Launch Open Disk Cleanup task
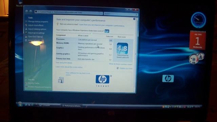The width and height of the screenshot is (217, 122). click(35, 37)
